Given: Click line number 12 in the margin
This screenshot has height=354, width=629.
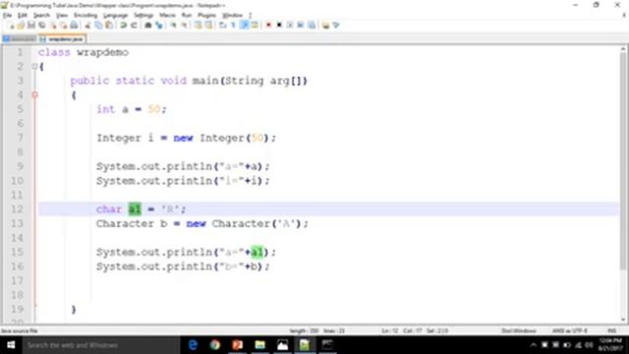Looking at the screenshot, I should [18, 209].
